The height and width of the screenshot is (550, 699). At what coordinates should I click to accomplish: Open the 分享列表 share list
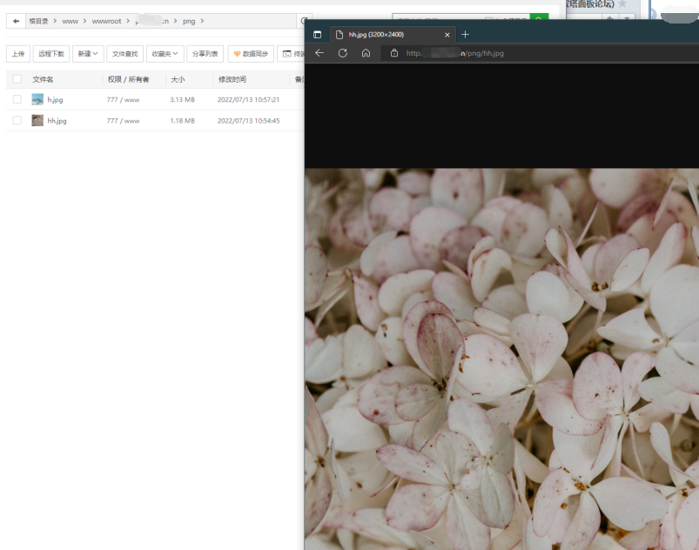(x=205, y=54)
